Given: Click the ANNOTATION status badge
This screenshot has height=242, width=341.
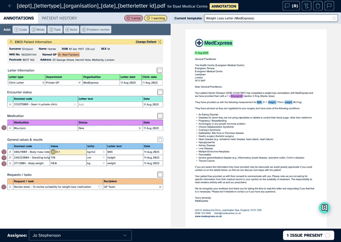Looking at the screenshot, I should [x=224, y=6].
